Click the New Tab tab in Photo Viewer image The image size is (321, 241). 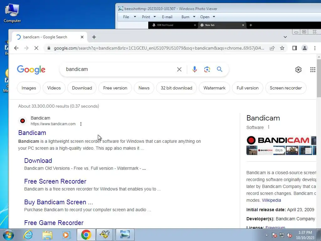(222, 25)
